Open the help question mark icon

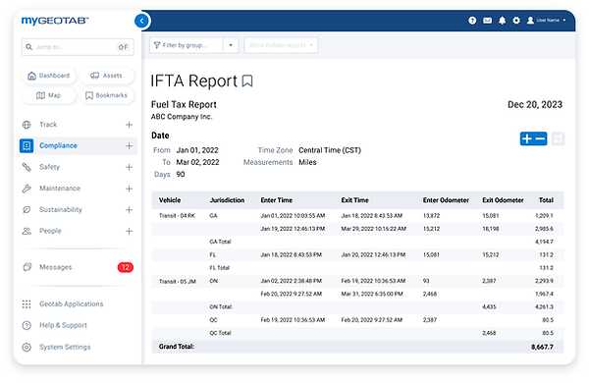coord(472,21)
